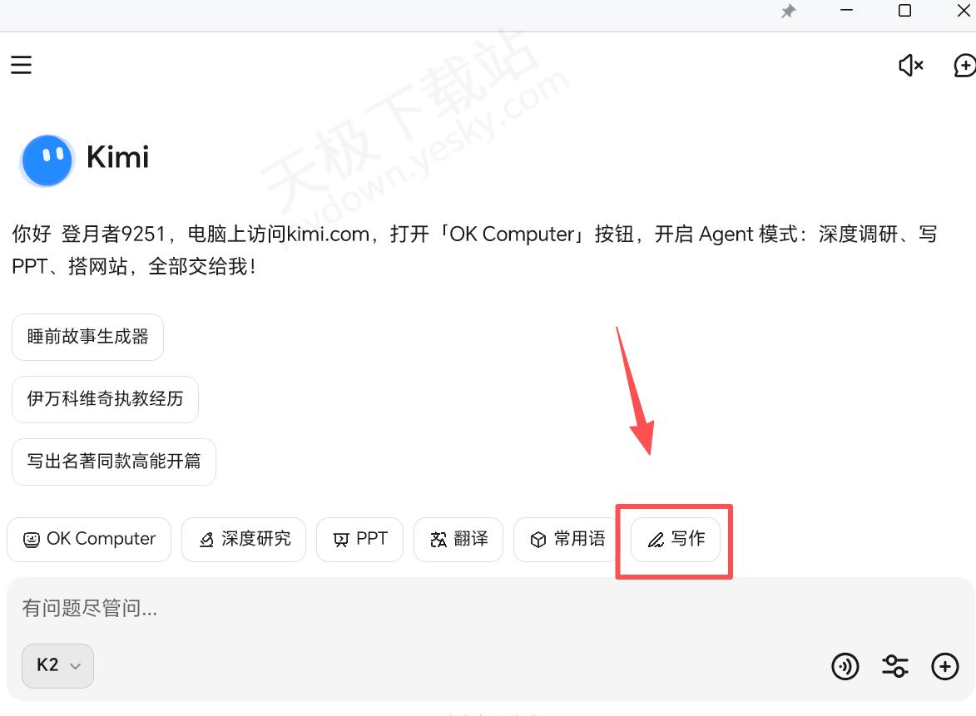Select the 写作 writing mode

[x=676, y=540]
